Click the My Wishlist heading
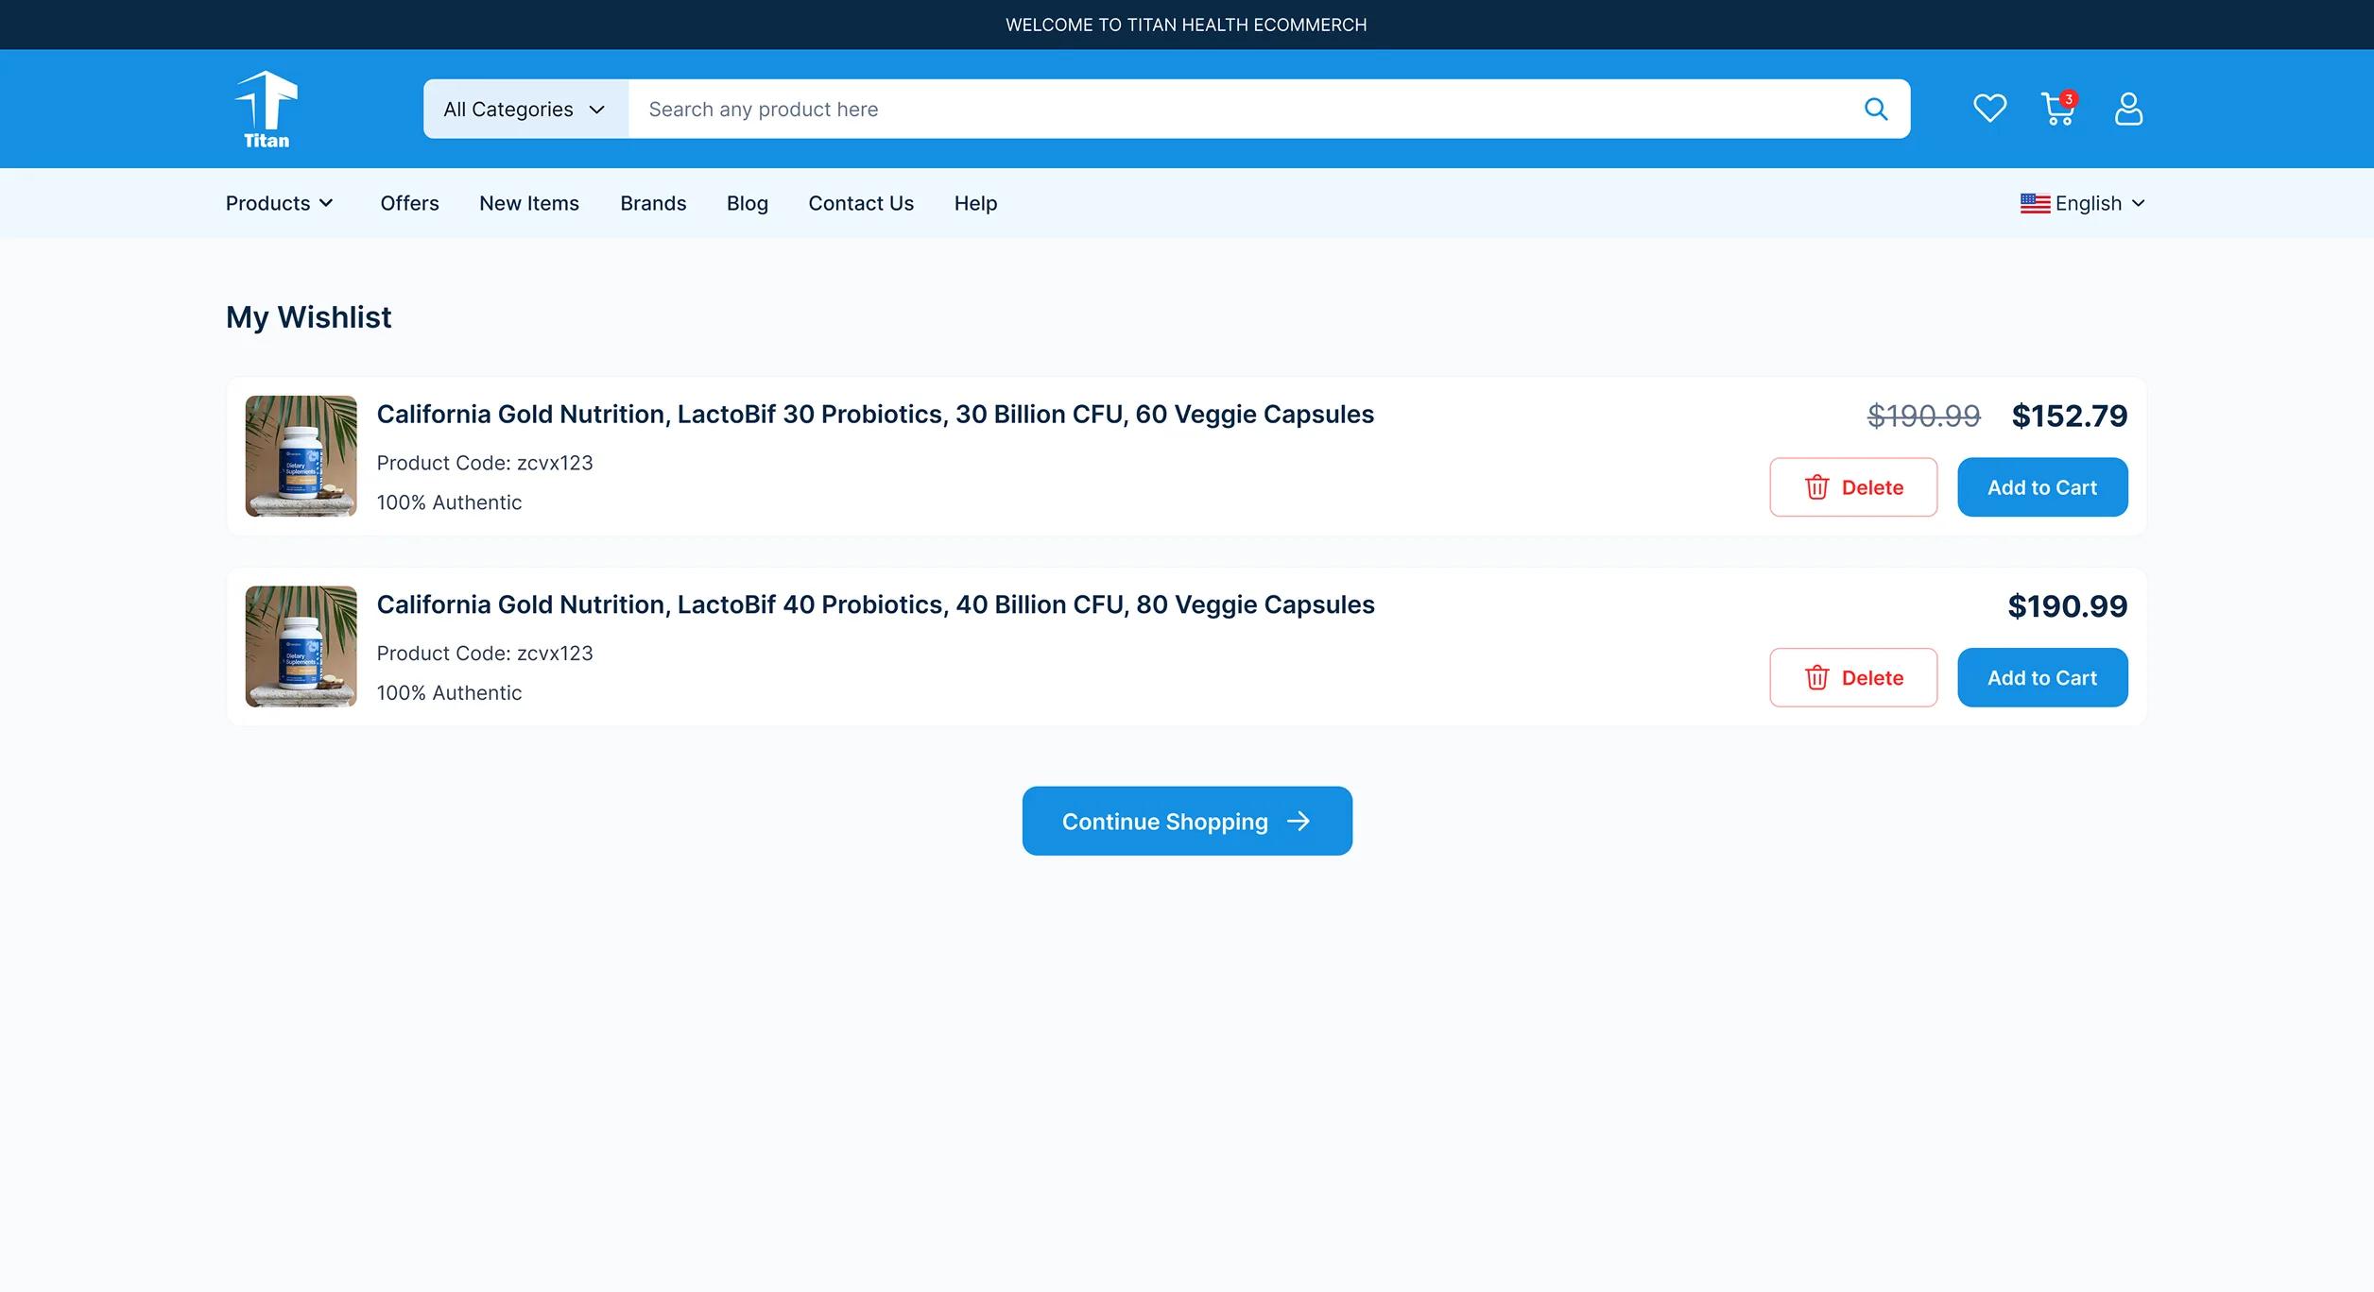Image resolution: width=2374 pixels, height=1292 pixels. [x=308, y=317]
